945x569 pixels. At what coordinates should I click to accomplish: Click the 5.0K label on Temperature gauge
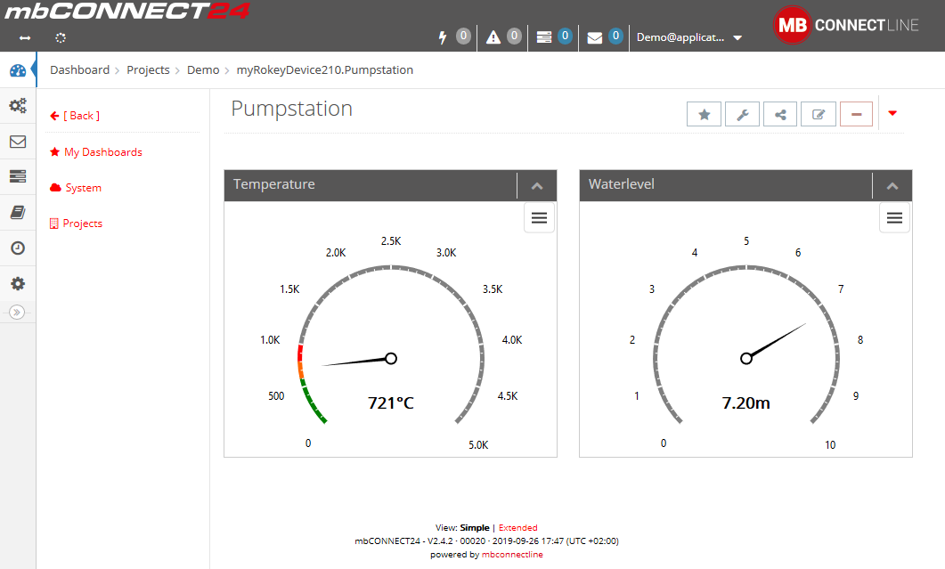pos(478,445)
